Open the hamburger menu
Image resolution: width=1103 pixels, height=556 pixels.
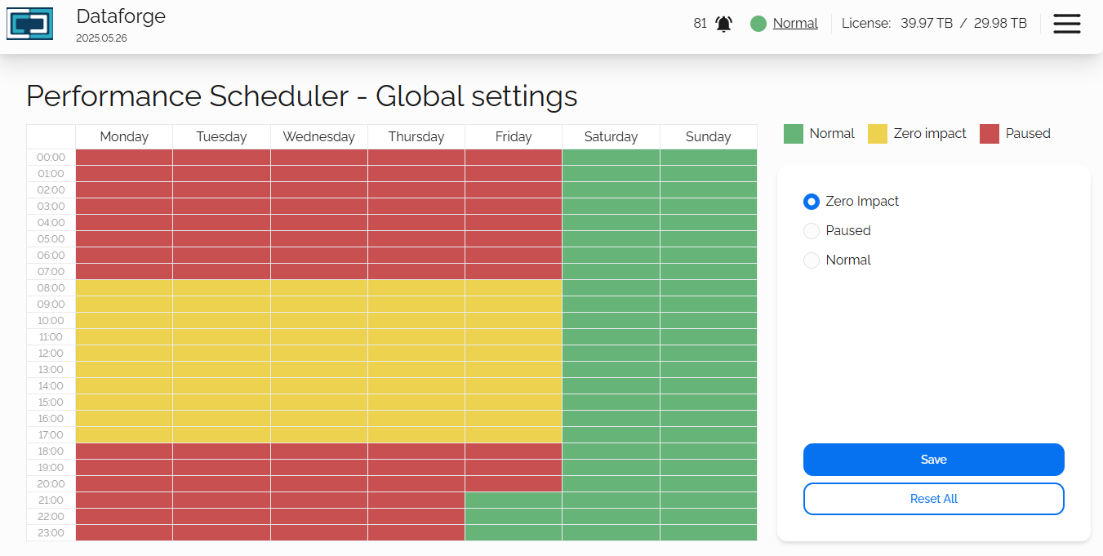pyautogui.click(x=1066, y=24)
